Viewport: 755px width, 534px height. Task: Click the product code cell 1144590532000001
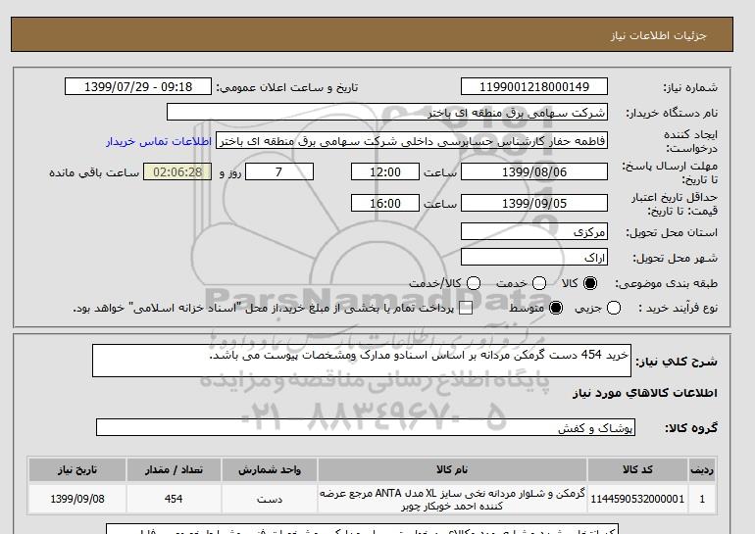[637, 499]
